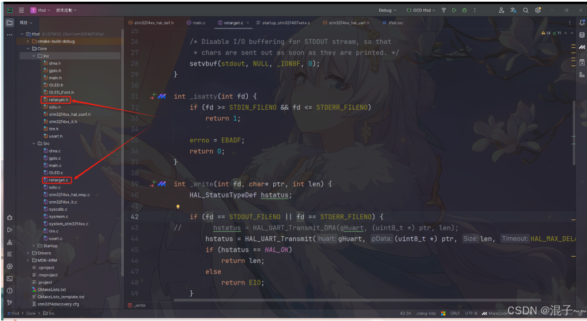The height and width of the screenshot is (321, 587).
Task: Expand the cmake-build-debug folder
Action: tap(28, 41)
